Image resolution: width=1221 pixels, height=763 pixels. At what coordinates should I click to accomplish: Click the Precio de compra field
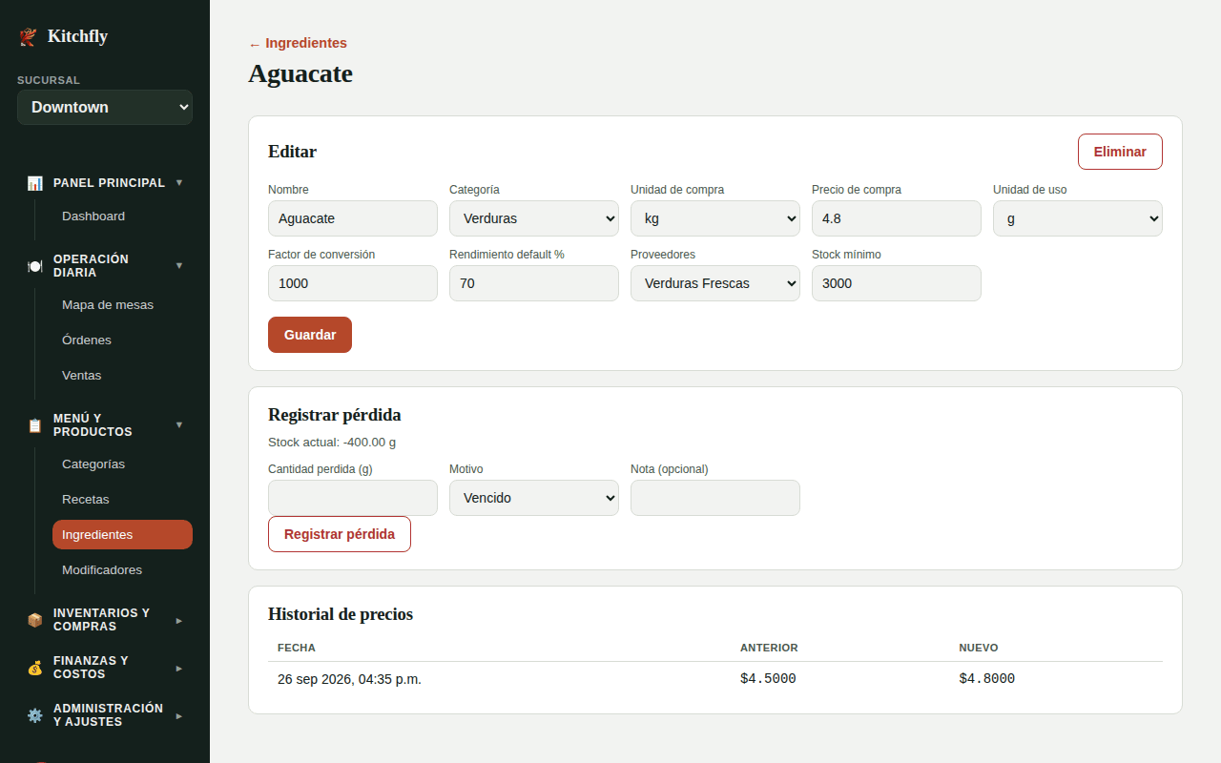click(897, 218)
